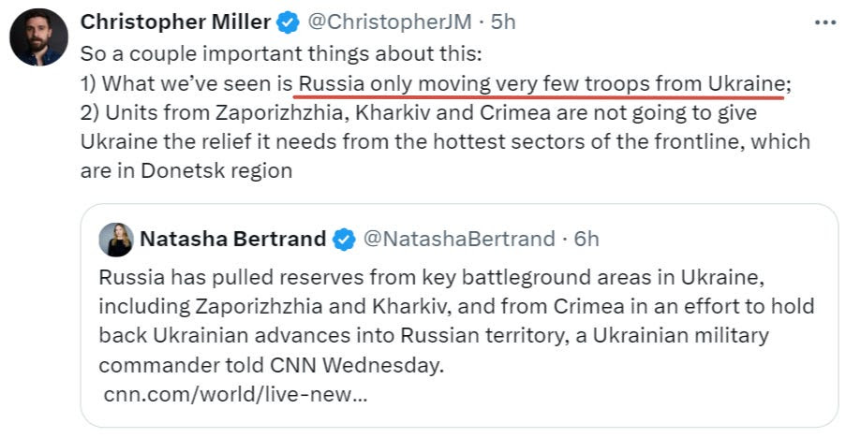
Task: Click the red-underlined phrase about Russia moving troops
Action: click(x=541, y=84)
